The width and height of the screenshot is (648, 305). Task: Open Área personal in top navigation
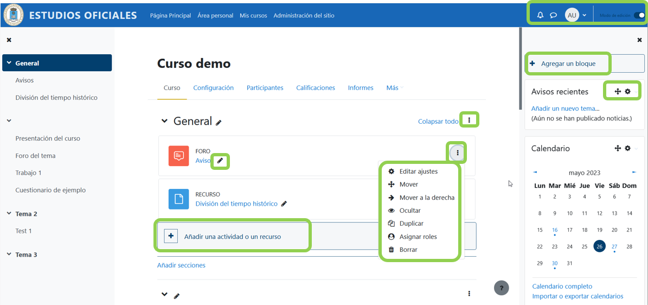215,15
